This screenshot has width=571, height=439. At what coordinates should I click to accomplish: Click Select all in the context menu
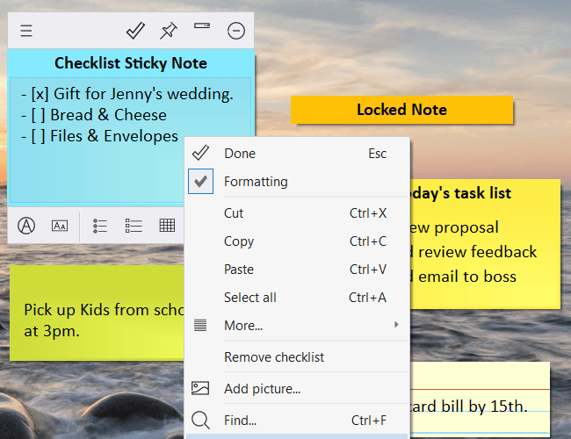[x=297, y=298]
